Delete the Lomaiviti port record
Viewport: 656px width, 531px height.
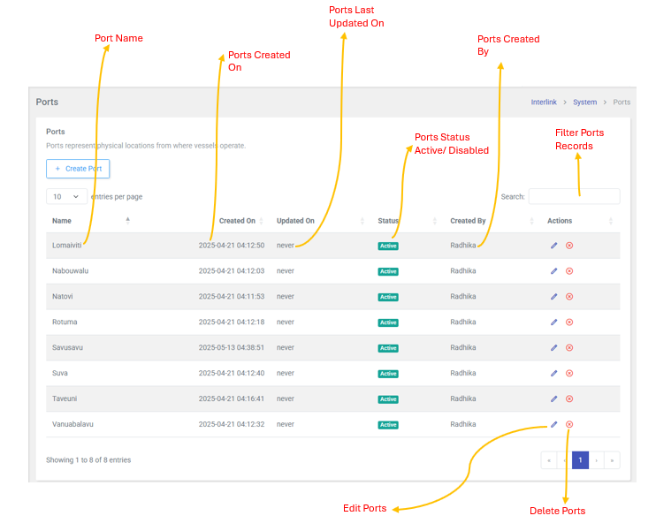pyautogui.click(x=569, y=246)
